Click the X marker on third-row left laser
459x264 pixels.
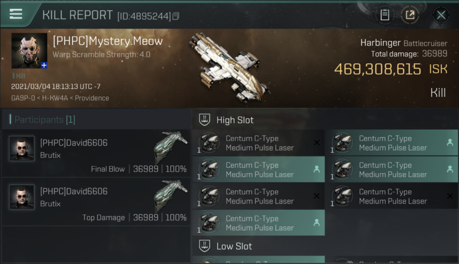(317, 196)
